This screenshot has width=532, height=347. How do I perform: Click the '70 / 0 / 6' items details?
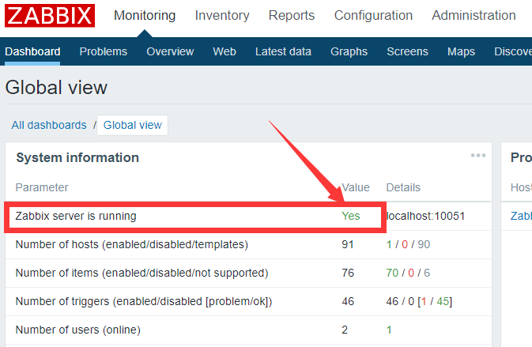point(408,273)
